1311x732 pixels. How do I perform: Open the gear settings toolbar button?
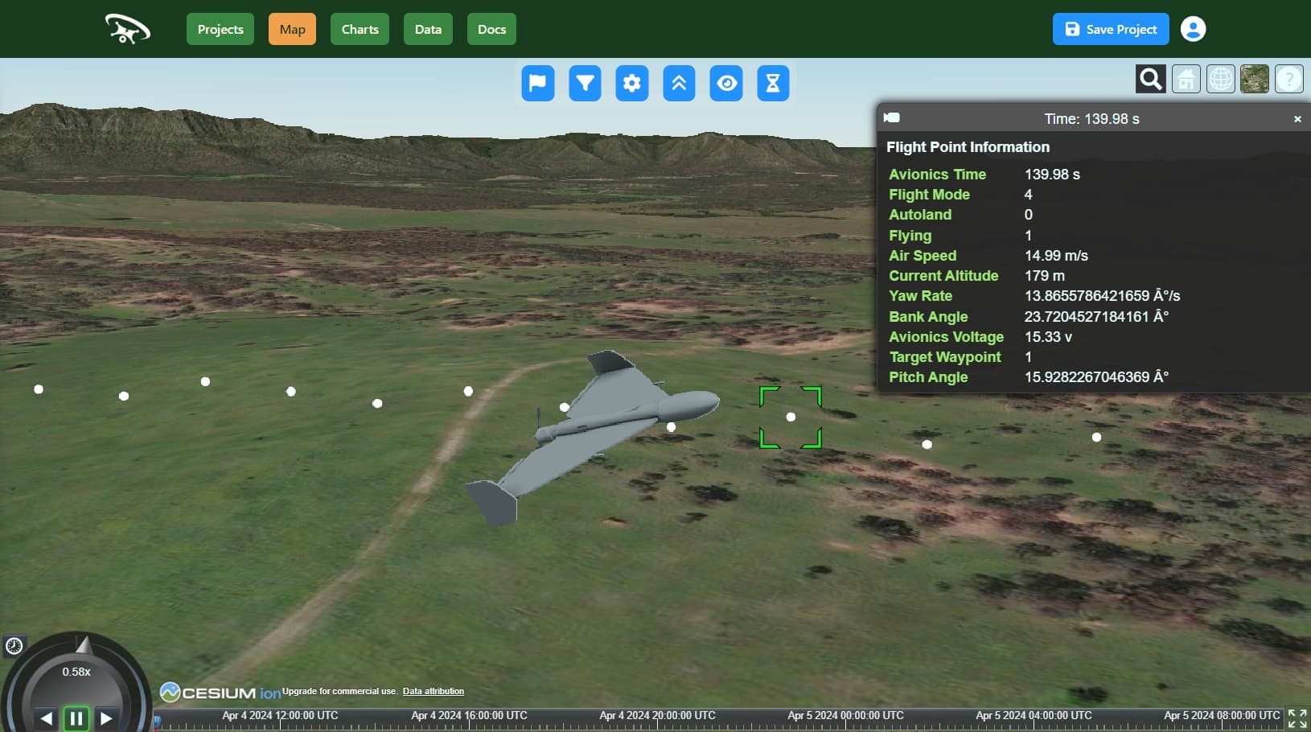(x=632, y=83)
